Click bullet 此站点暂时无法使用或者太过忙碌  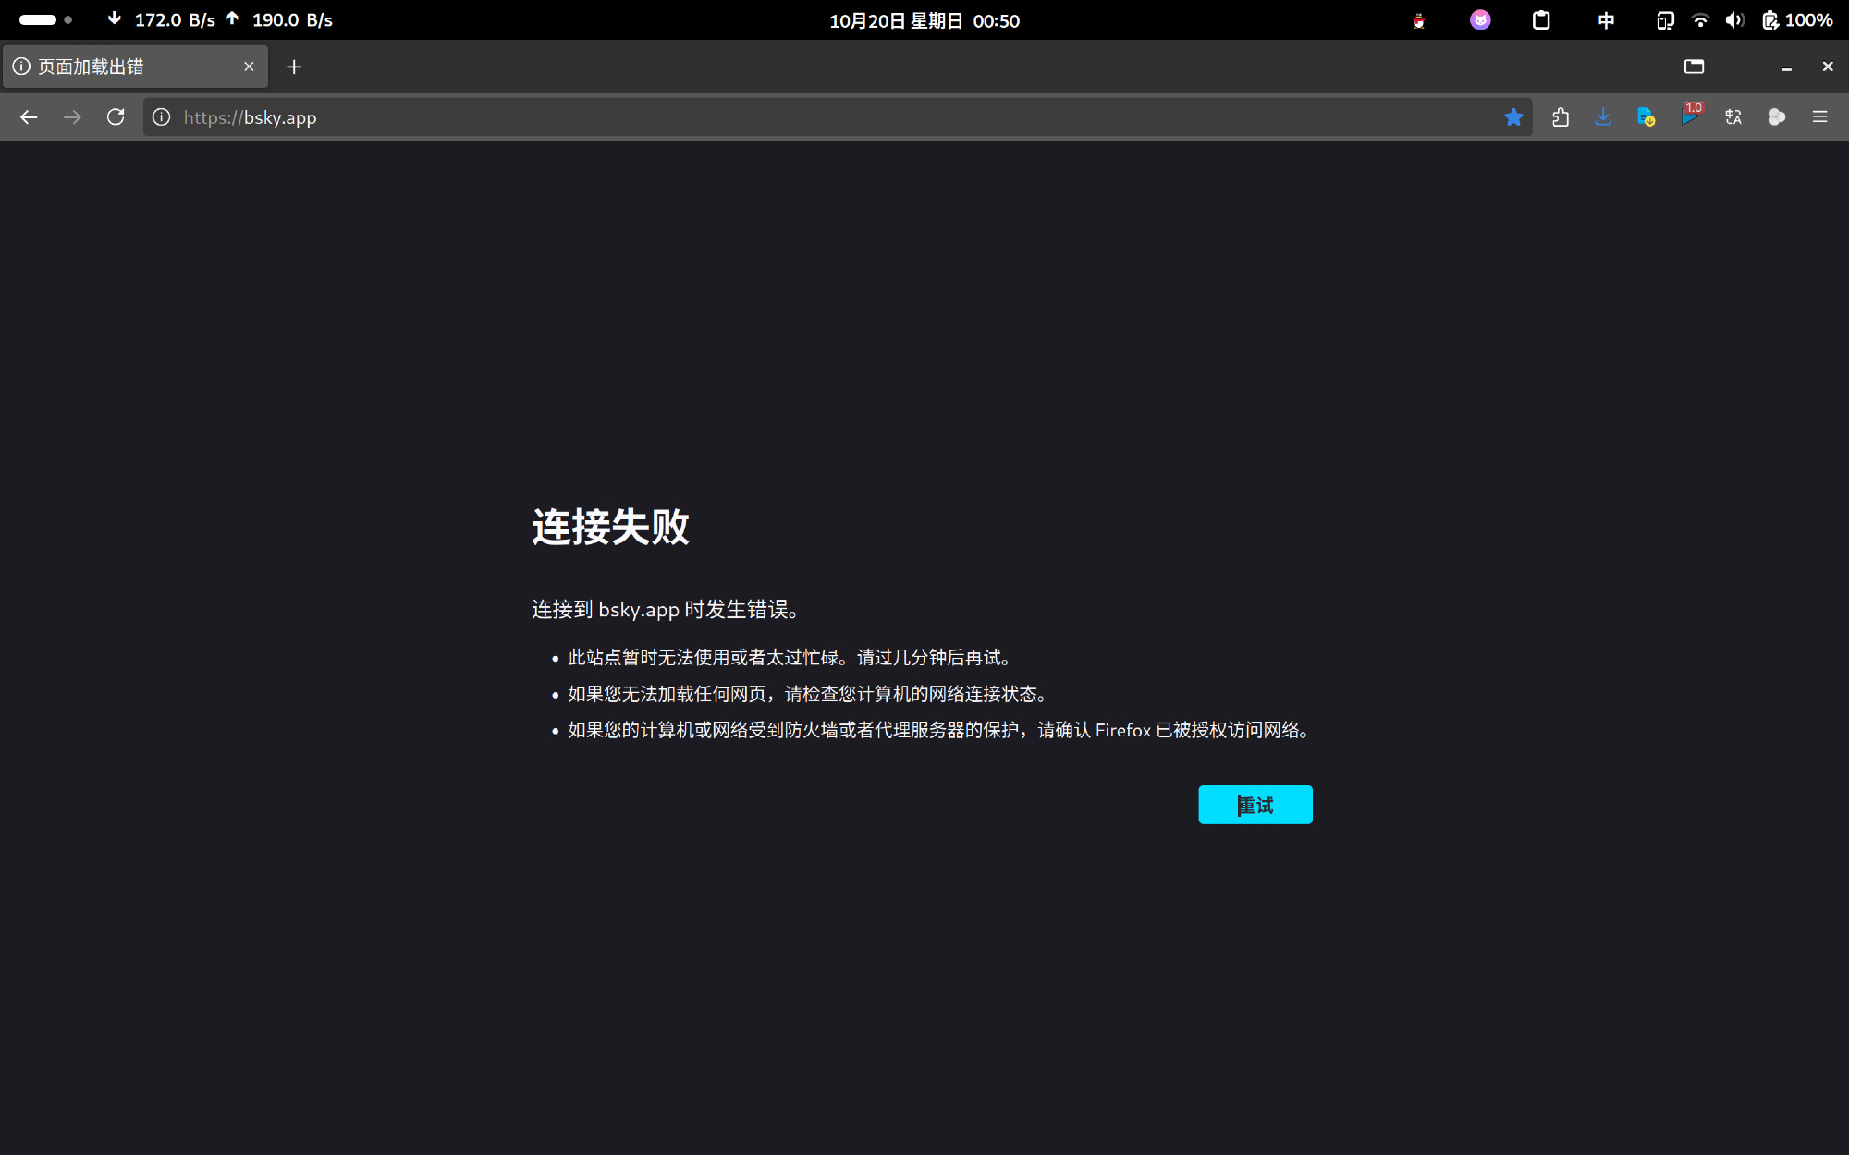click(x=790, y=657)
